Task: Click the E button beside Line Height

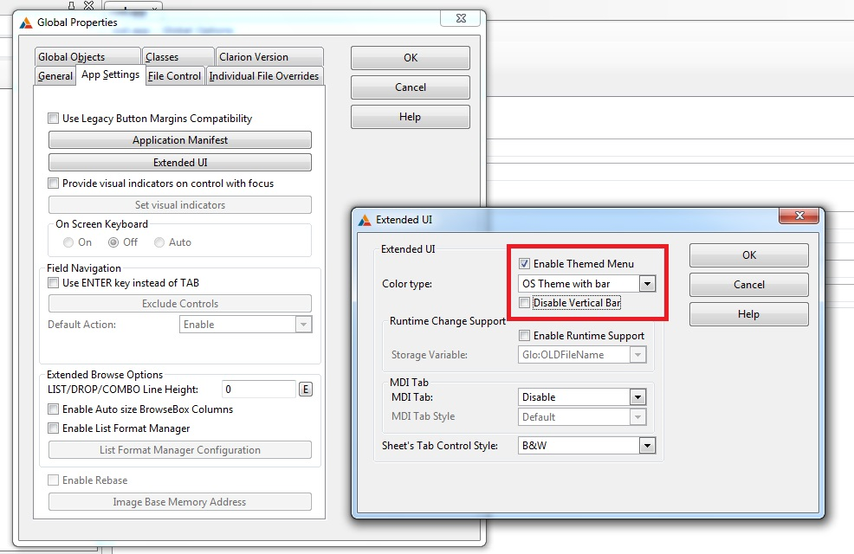Action: pyautogui.click(x=305, y=390)
